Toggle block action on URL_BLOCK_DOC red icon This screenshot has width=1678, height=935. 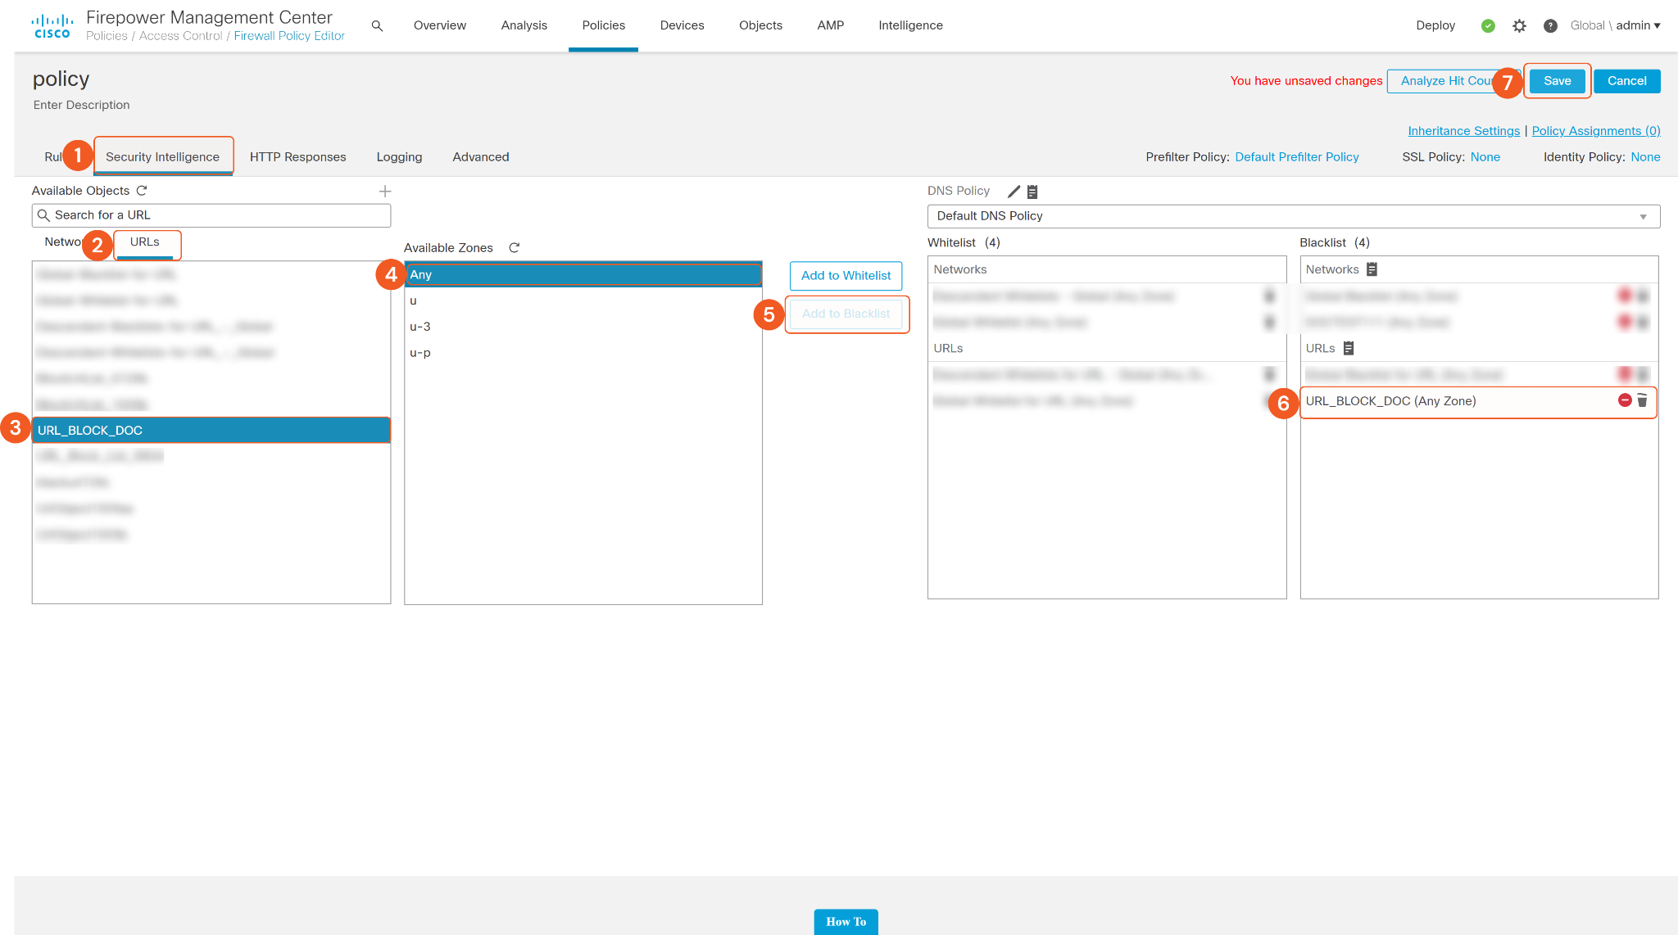(1625, 400)
